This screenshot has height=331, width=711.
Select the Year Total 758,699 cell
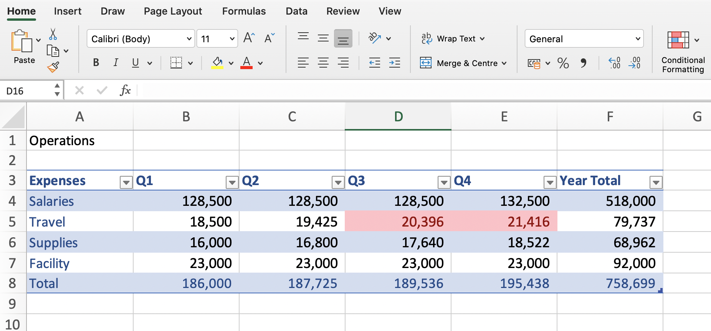click(x=610, y=283)
